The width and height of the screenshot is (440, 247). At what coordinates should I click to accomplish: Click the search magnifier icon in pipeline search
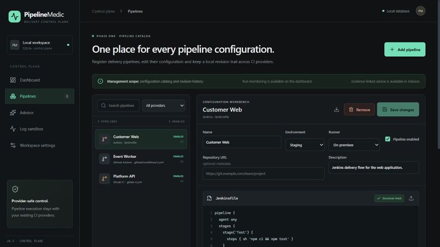click(x=104, y=106)
